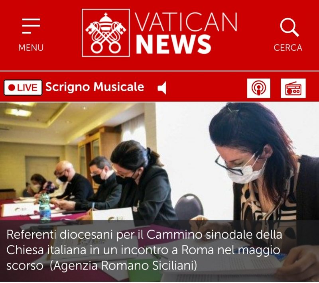Click the MENU label
Screen dimensions: 319x283
click(31, 48)
